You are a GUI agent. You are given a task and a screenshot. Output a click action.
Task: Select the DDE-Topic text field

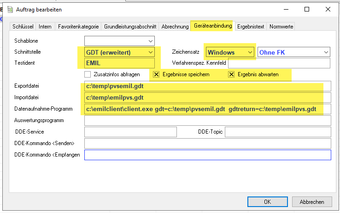(277, 132)
